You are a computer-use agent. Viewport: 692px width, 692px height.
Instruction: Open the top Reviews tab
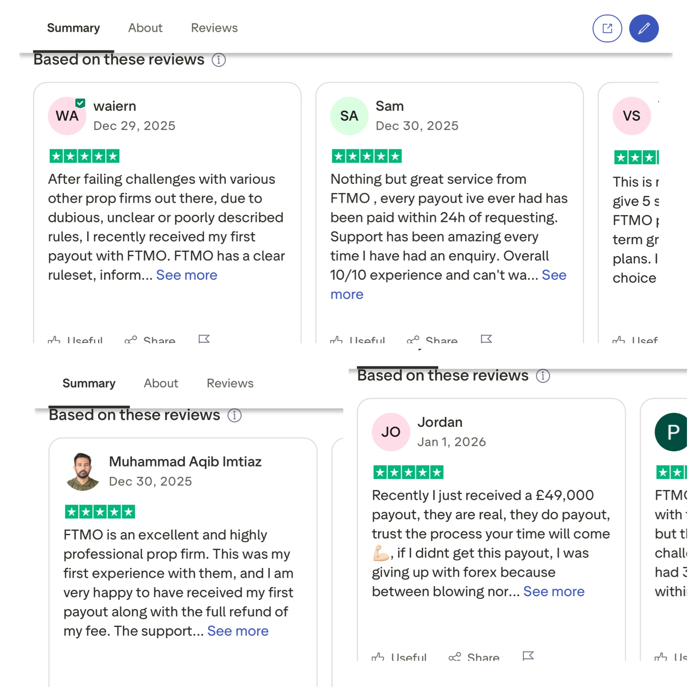[214, 28]
